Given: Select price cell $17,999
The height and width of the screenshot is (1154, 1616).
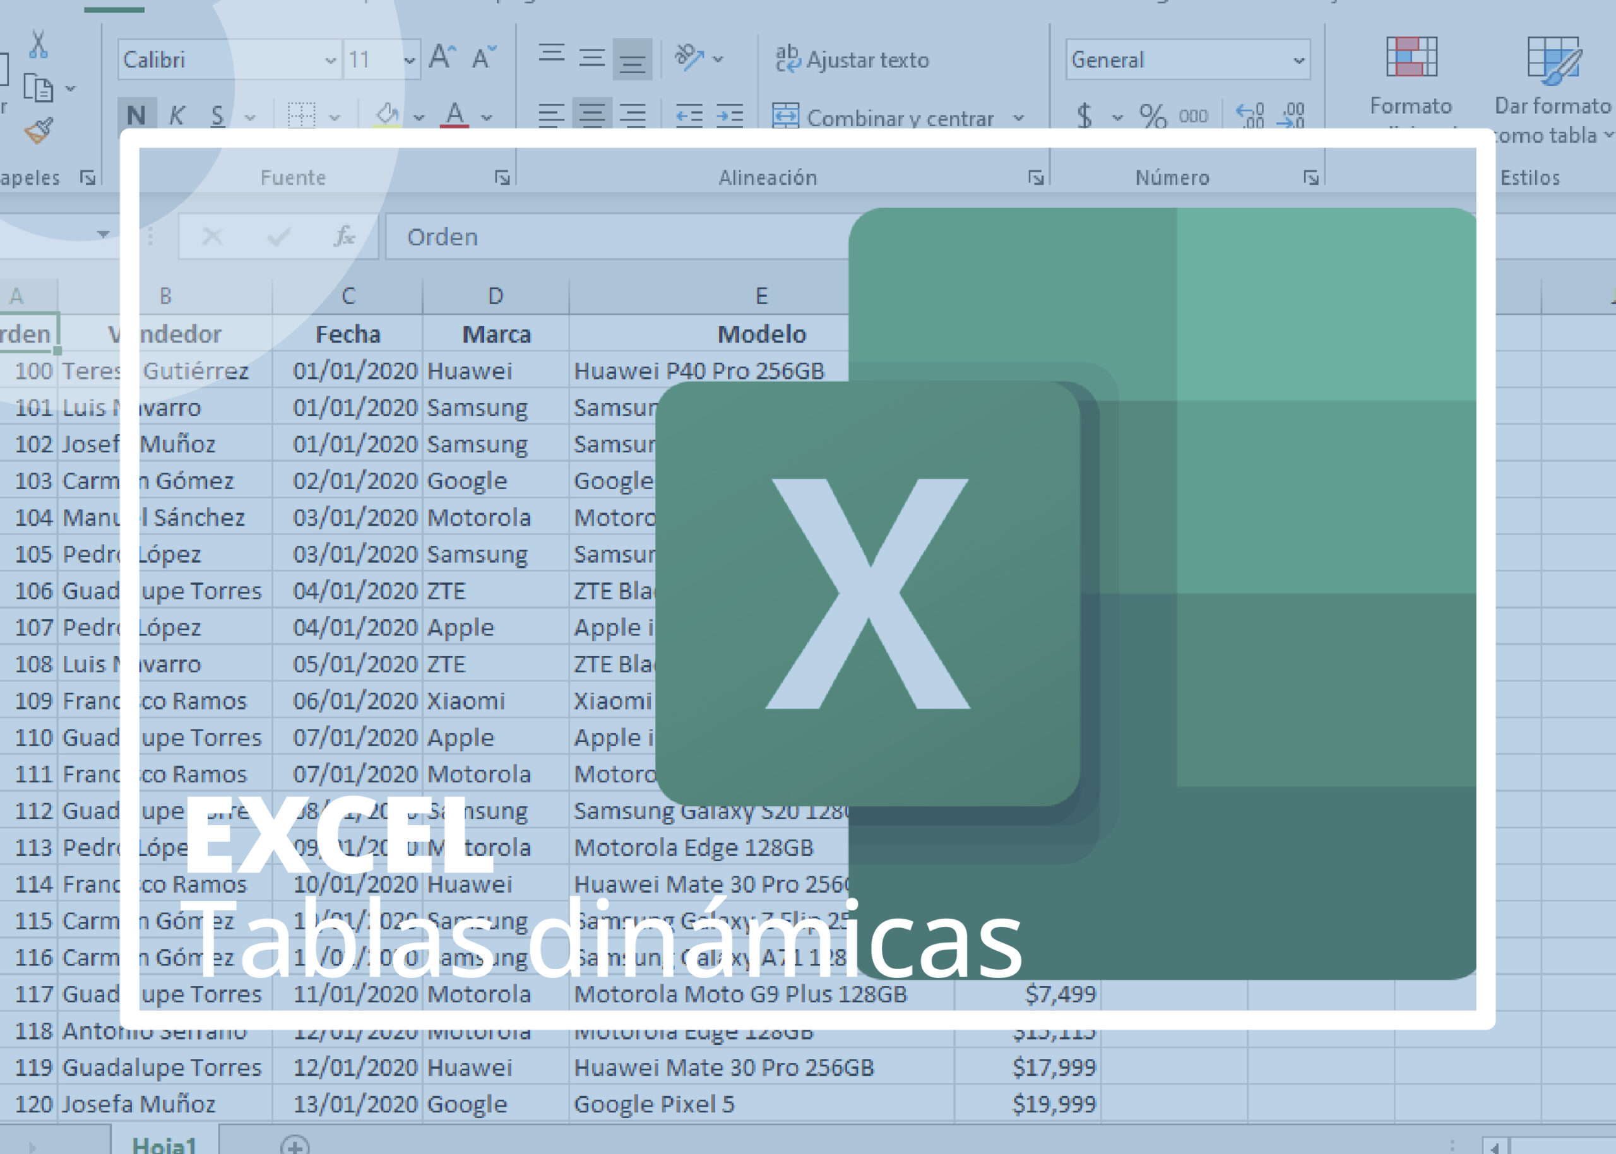Looking at the screenshot, I should 1028,1068.
